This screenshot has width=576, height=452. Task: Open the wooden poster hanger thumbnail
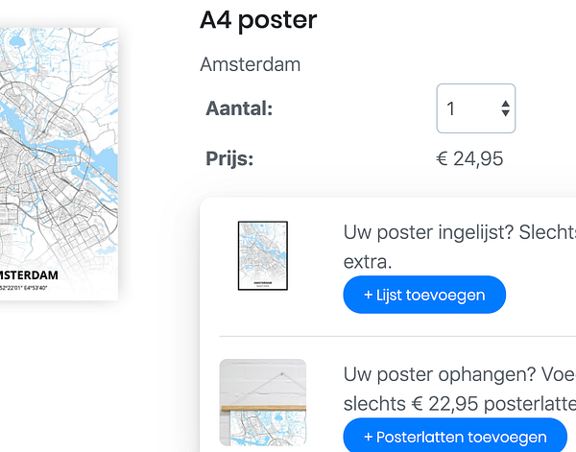click(x=263, y=402)
